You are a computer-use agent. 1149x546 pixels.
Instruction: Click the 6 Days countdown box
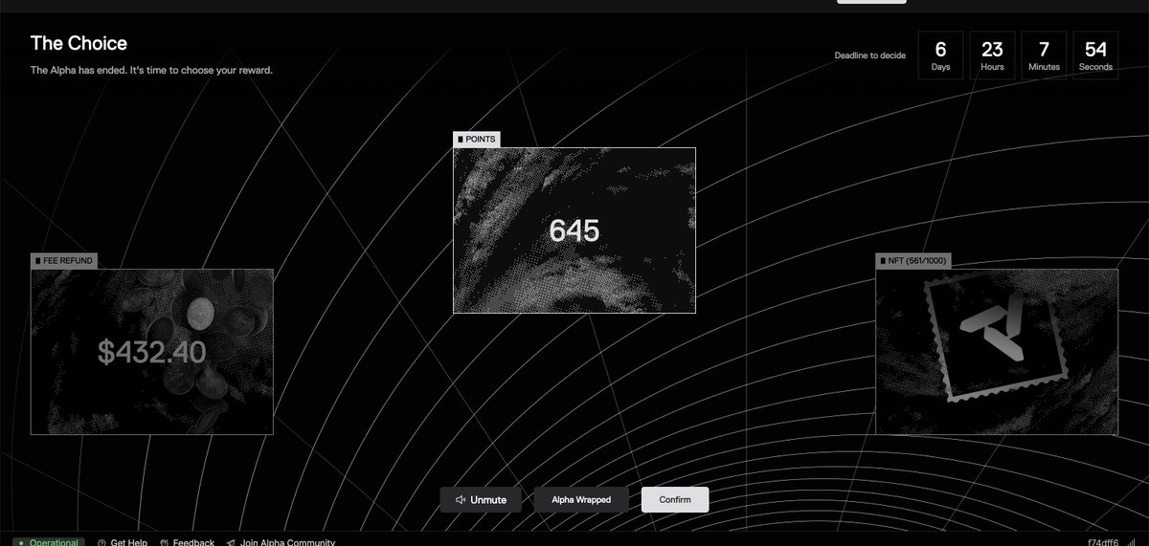pos(940,55)
